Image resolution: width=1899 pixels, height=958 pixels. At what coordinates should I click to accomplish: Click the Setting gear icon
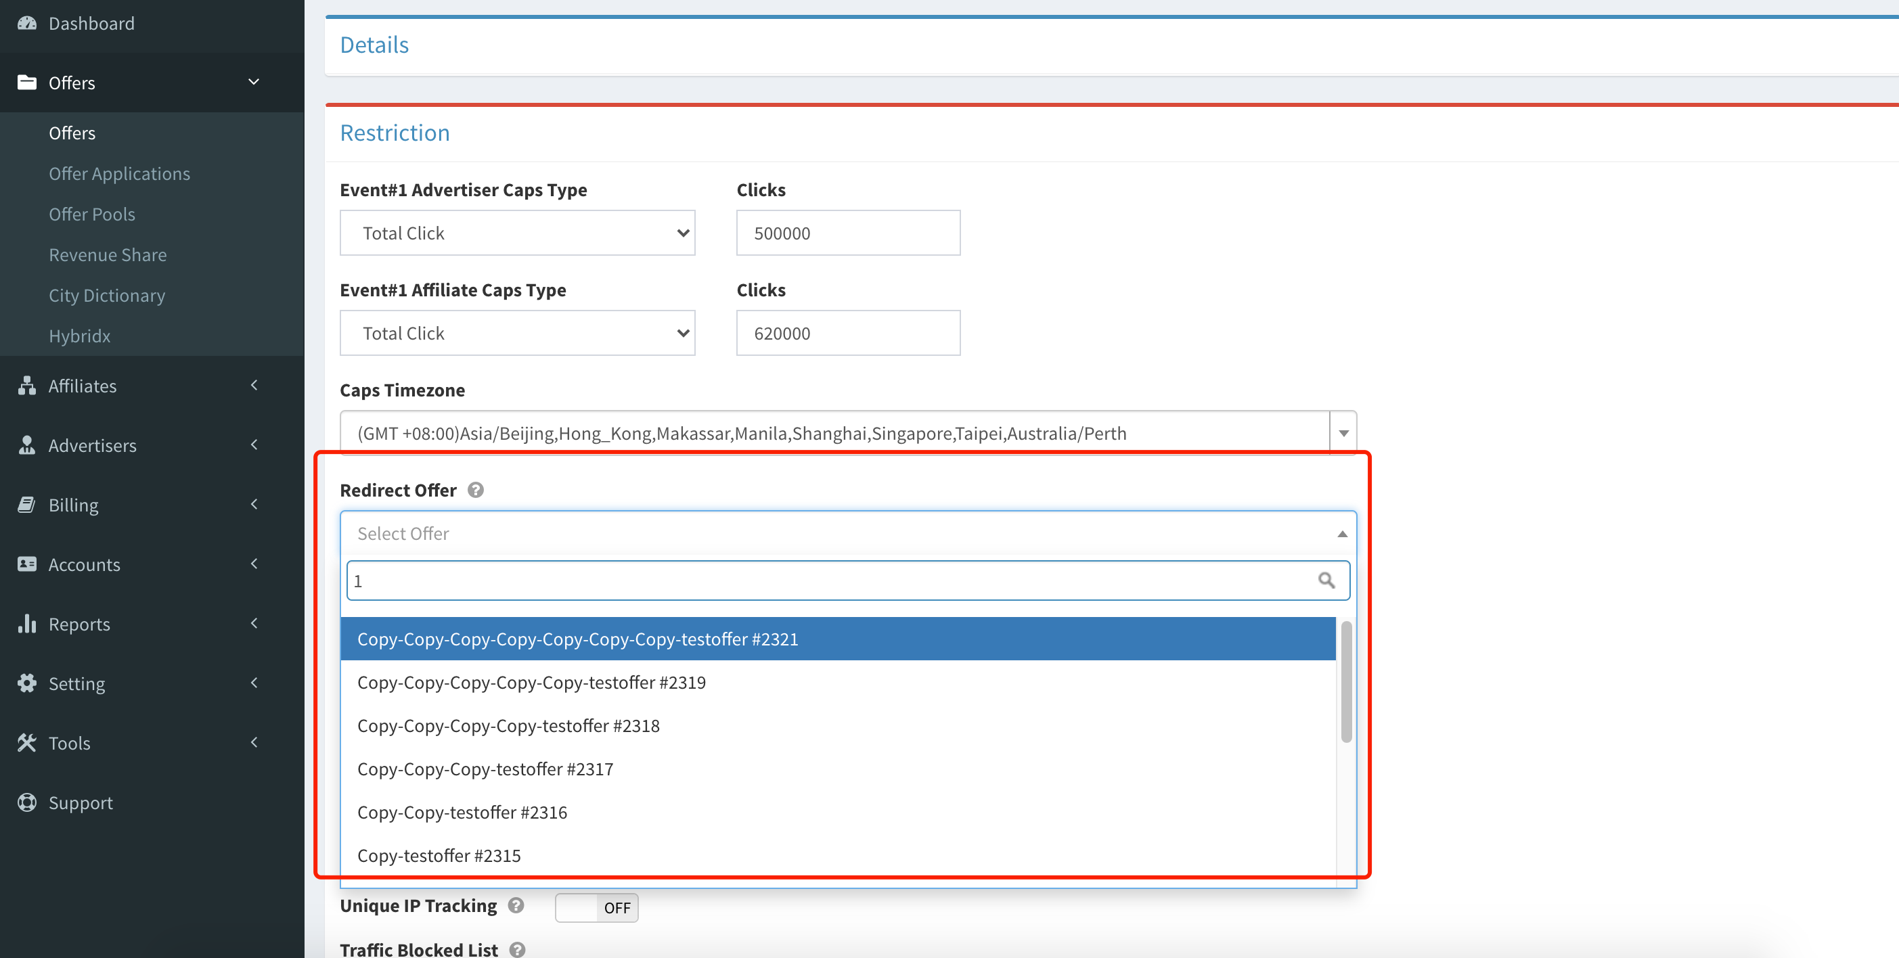pyautogui.click(x=27, y=683)
